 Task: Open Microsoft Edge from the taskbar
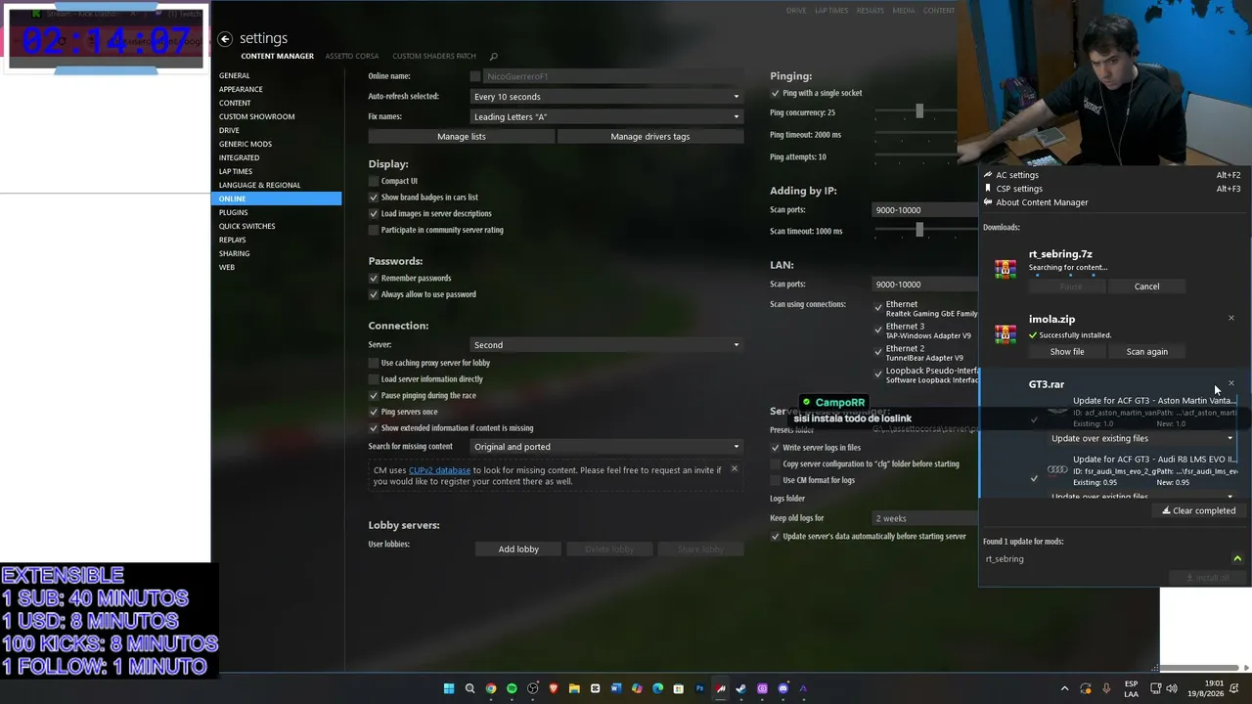[x=657, y=688]
